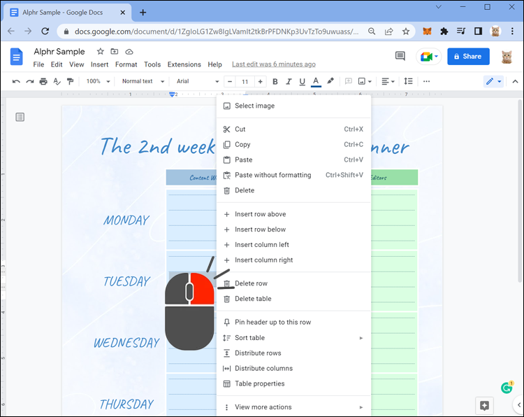Go to Docs home via blue logo

coord(16,57)
